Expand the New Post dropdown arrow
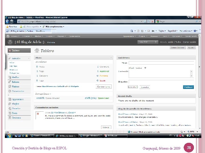Image resolution: width=205 pixels, height=153 pixels. (x=155, y=42)
